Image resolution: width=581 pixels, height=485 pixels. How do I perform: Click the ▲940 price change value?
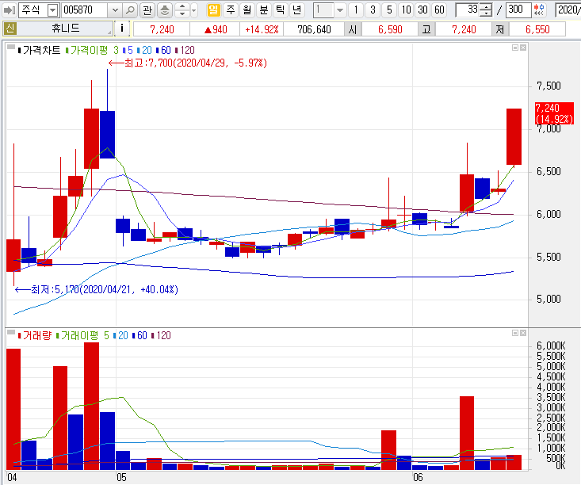[x=216, y=29]
